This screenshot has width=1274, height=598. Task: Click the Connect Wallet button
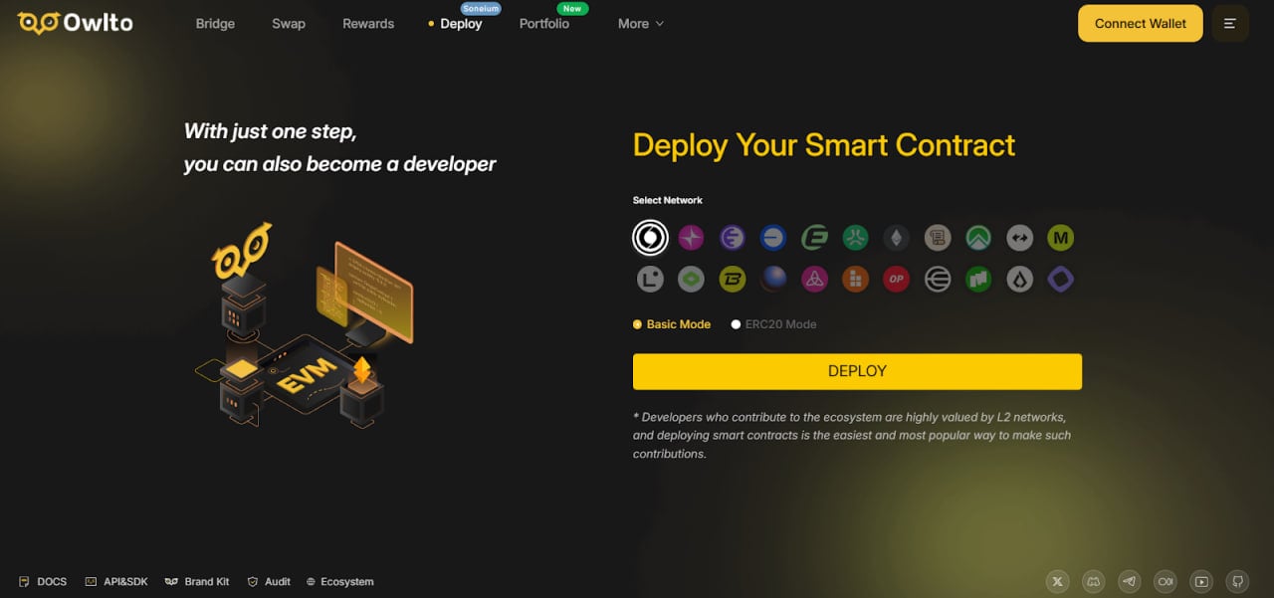[x=1141, y=24]
